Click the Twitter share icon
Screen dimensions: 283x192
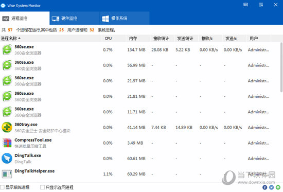(x=271, y=187)
